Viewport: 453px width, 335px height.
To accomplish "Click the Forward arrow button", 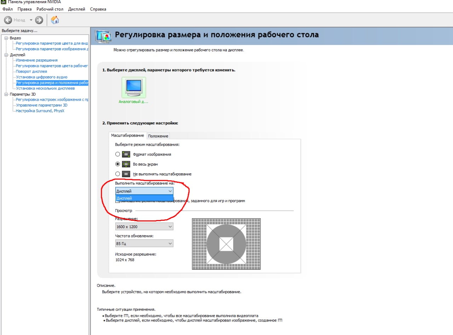I will point(39,20).
